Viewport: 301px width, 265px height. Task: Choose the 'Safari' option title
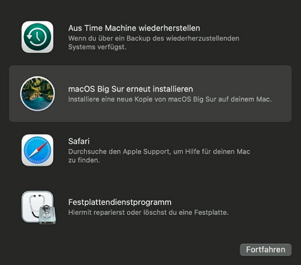click(79, 141)
